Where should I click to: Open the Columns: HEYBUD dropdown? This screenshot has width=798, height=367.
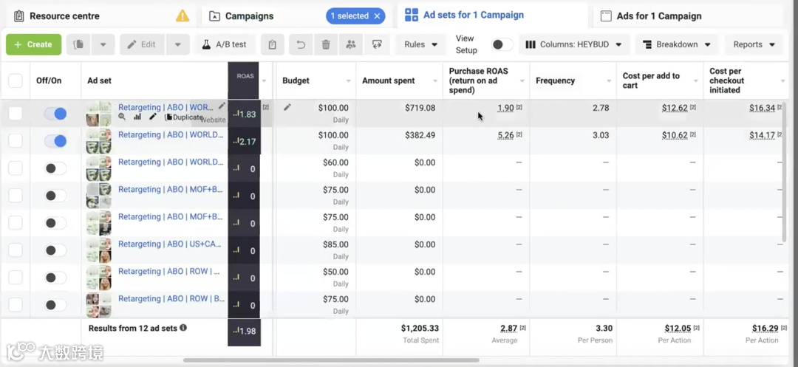[x=574, y=44]
